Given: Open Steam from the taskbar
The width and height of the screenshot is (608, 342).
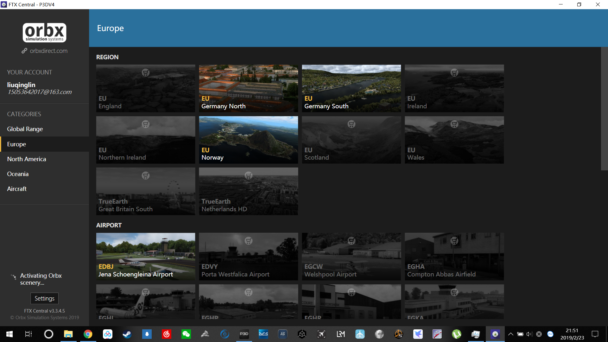Looking at the screenshot, I should (127, 334).
